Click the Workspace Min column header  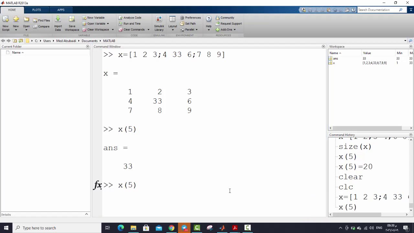point(399,53)
